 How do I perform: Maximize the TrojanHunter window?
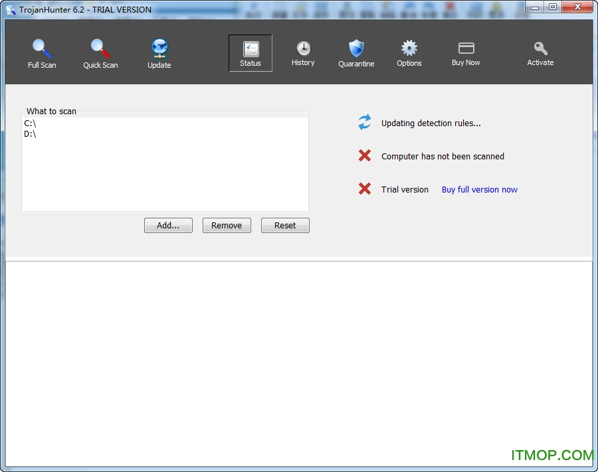pos(553,7)
